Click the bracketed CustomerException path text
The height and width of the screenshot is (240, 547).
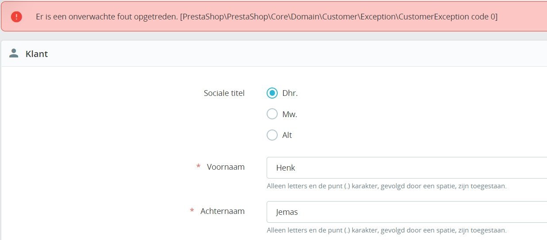339,17
